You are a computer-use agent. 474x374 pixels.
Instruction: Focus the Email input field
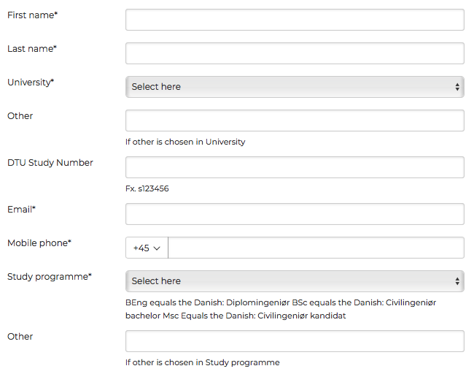click(x=295, y=214)
